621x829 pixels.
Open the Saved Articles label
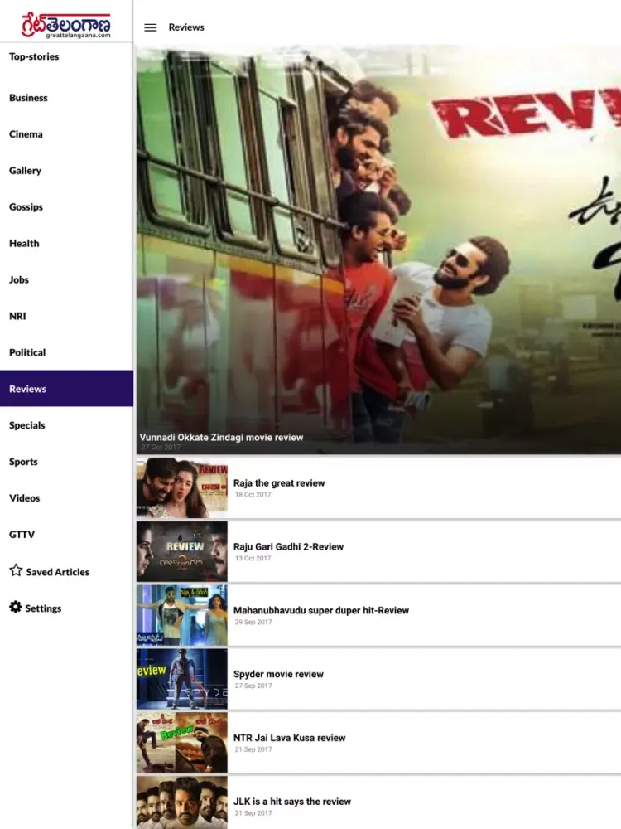point(58,572)
